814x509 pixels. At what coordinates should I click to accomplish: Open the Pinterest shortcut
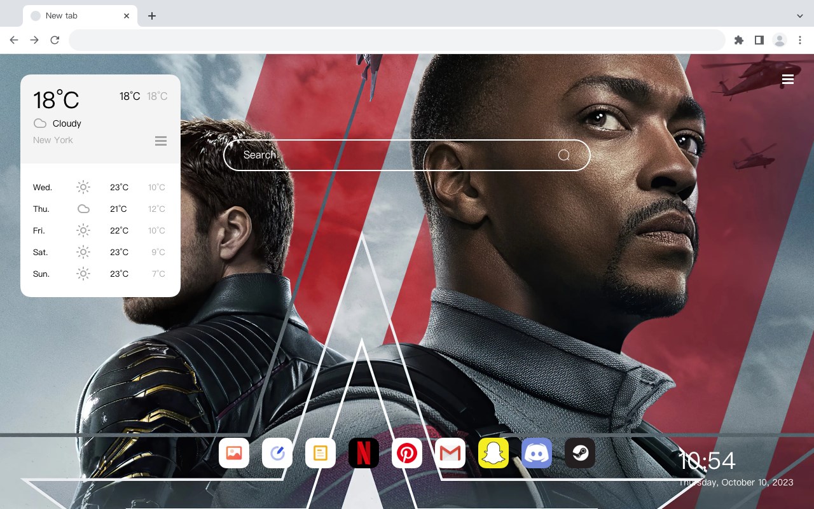[407, 453]
